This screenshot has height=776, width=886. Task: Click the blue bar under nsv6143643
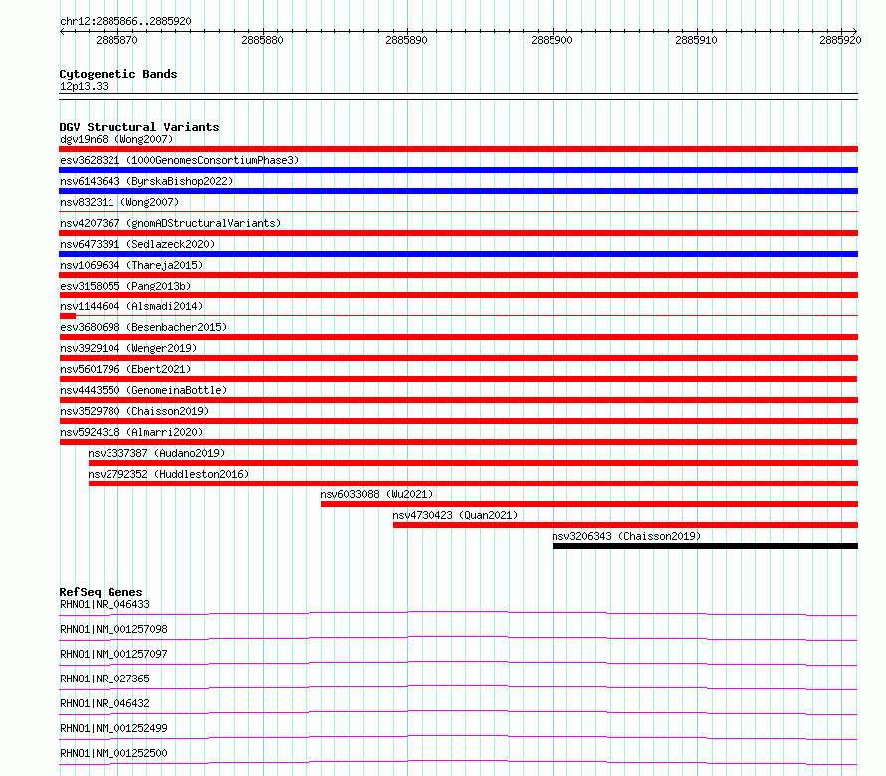[458, 191]
